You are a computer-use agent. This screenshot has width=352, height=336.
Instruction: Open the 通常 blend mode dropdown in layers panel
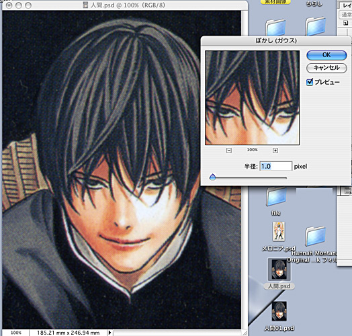345,15
